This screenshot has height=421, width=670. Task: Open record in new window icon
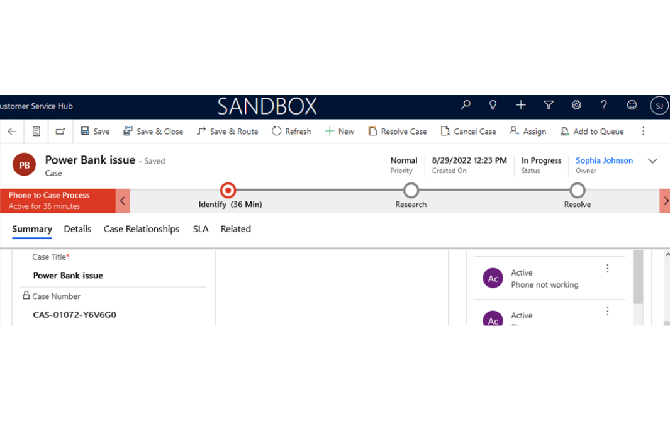point(60,132)
